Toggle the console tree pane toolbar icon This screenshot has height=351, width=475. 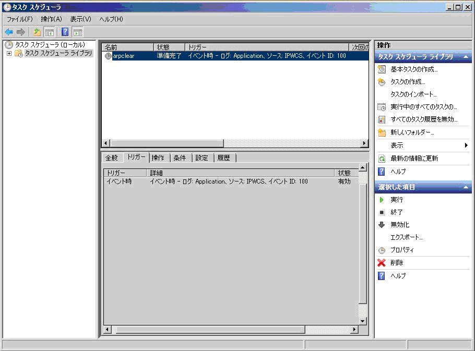[49, 32]
